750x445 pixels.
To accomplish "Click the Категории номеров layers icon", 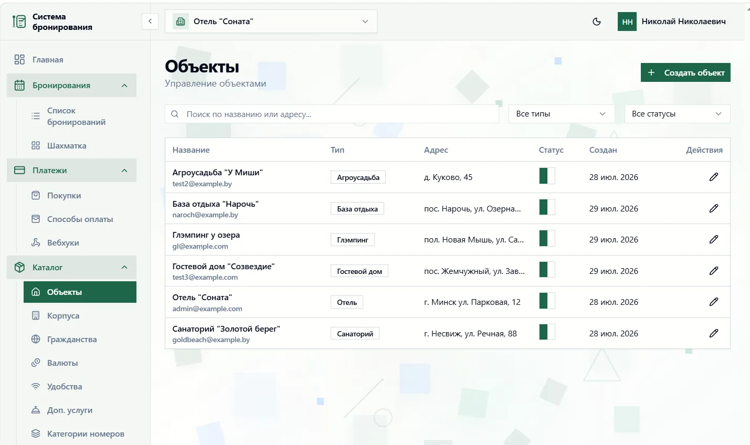I will pos(36,434).
